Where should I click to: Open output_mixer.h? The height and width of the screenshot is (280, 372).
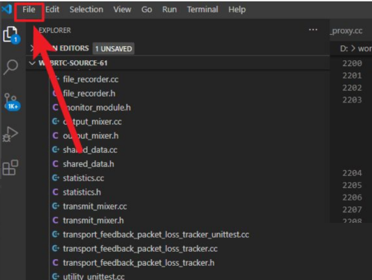91,136
